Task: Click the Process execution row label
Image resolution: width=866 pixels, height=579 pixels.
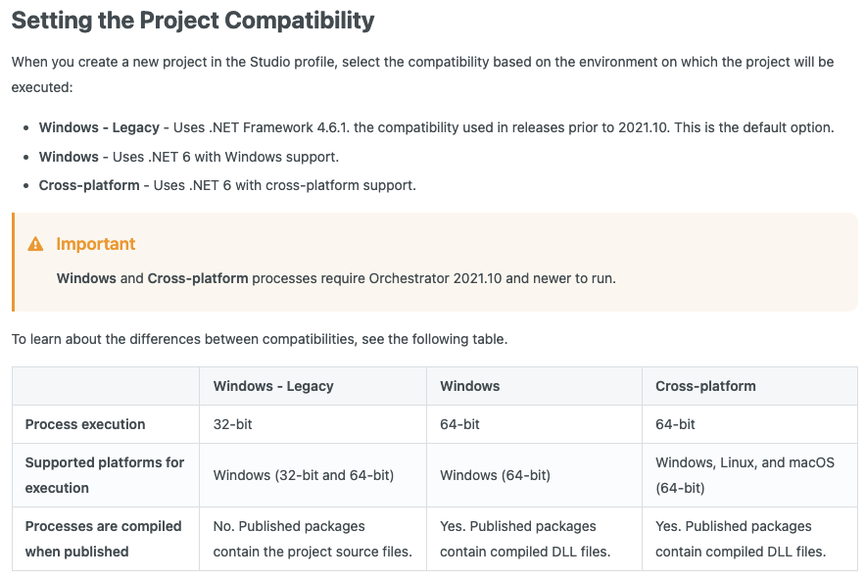Action: click(85, 424)
